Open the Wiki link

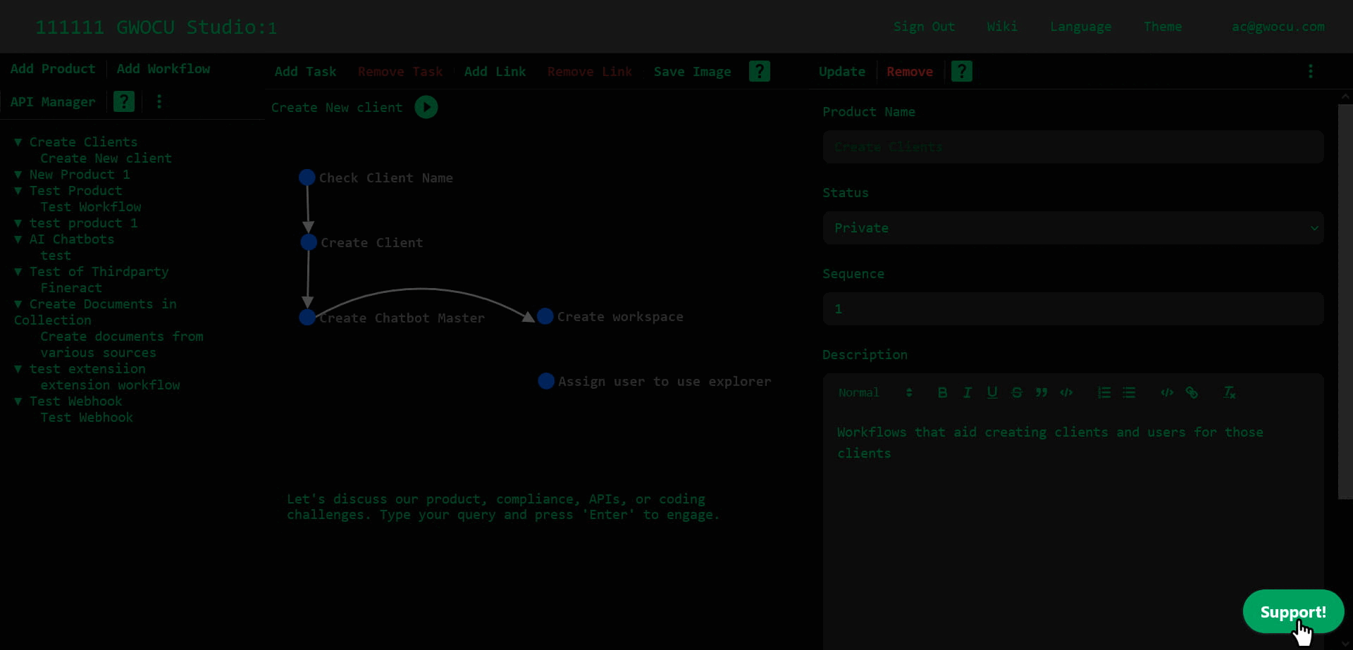(1002, 27)
